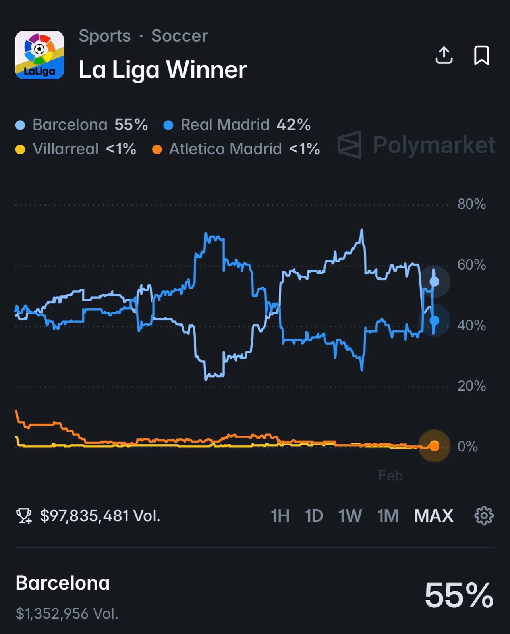Viewport: 510px width, 634px height.
Task: Click the Villarreal yellow legend dot
Action: click(20, 150)
